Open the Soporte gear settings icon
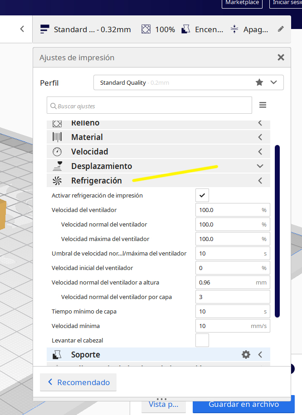The image size is (302, 415). pyautogui.click(x=246, y=354)
